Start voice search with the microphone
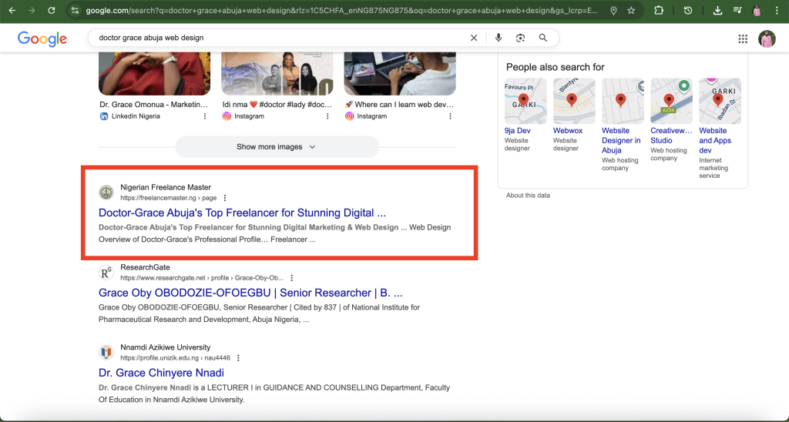 [499, 38]
